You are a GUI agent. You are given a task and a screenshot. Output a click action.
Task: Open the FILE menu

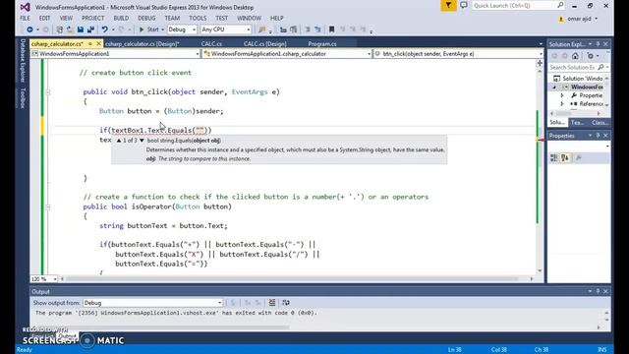tap(25, 18)
